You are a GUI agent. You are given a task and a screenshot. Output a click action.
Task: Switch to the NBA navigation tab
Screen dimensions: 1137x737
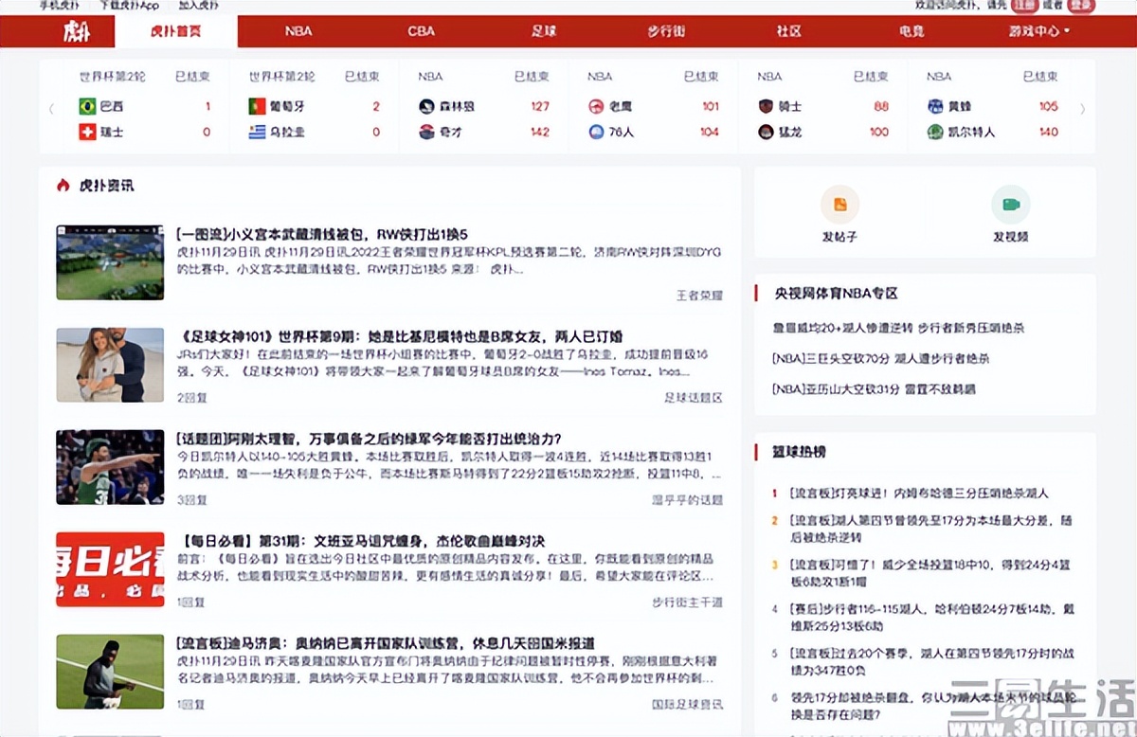click(x=297, y=31)
